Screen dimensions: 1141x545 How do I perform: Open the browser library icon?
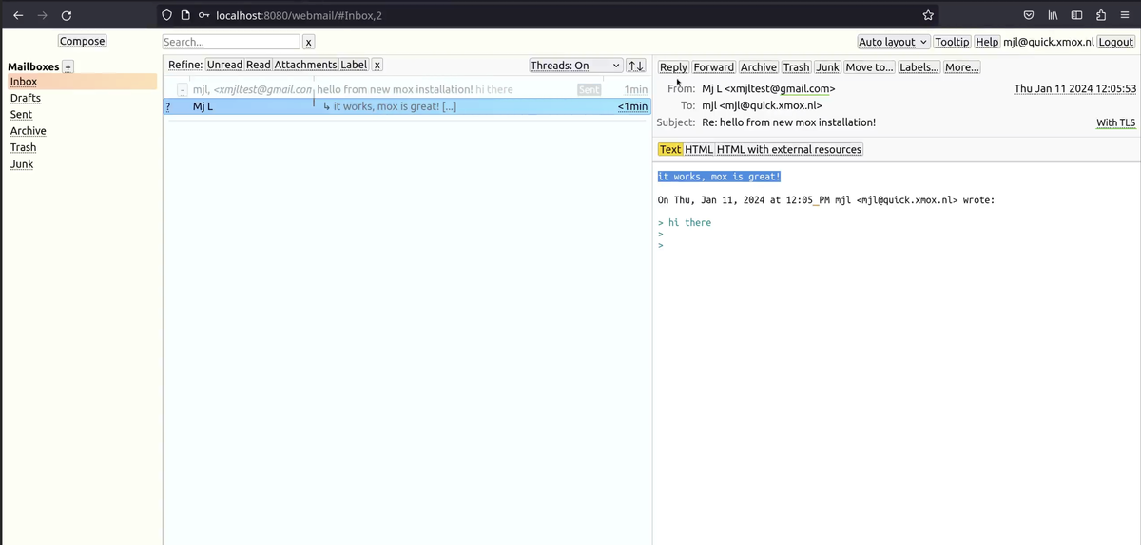coord(1054,15)
